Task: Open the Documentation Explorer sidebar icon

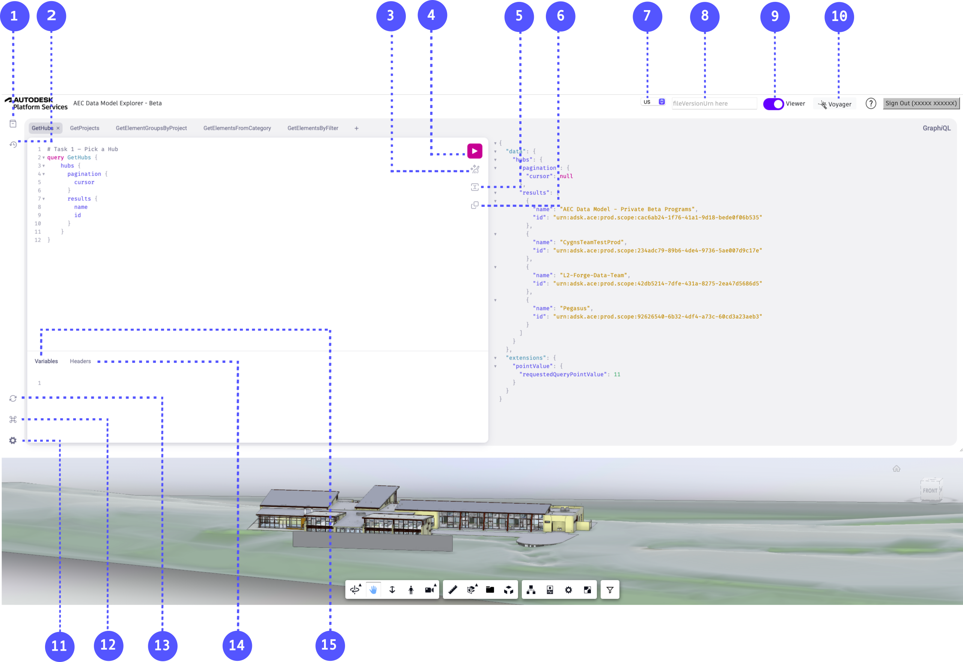Action: pyautogui.click(x=13, y=123)
